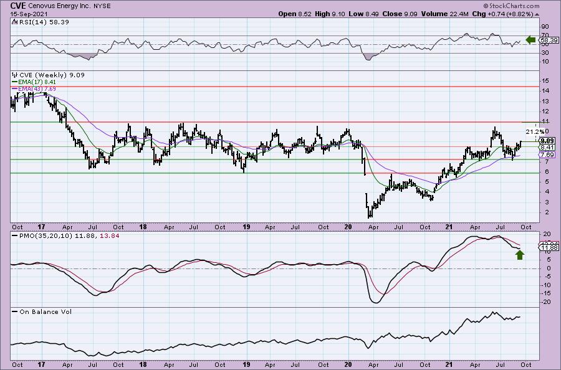Click the High 9.10 value

point(330,14)
